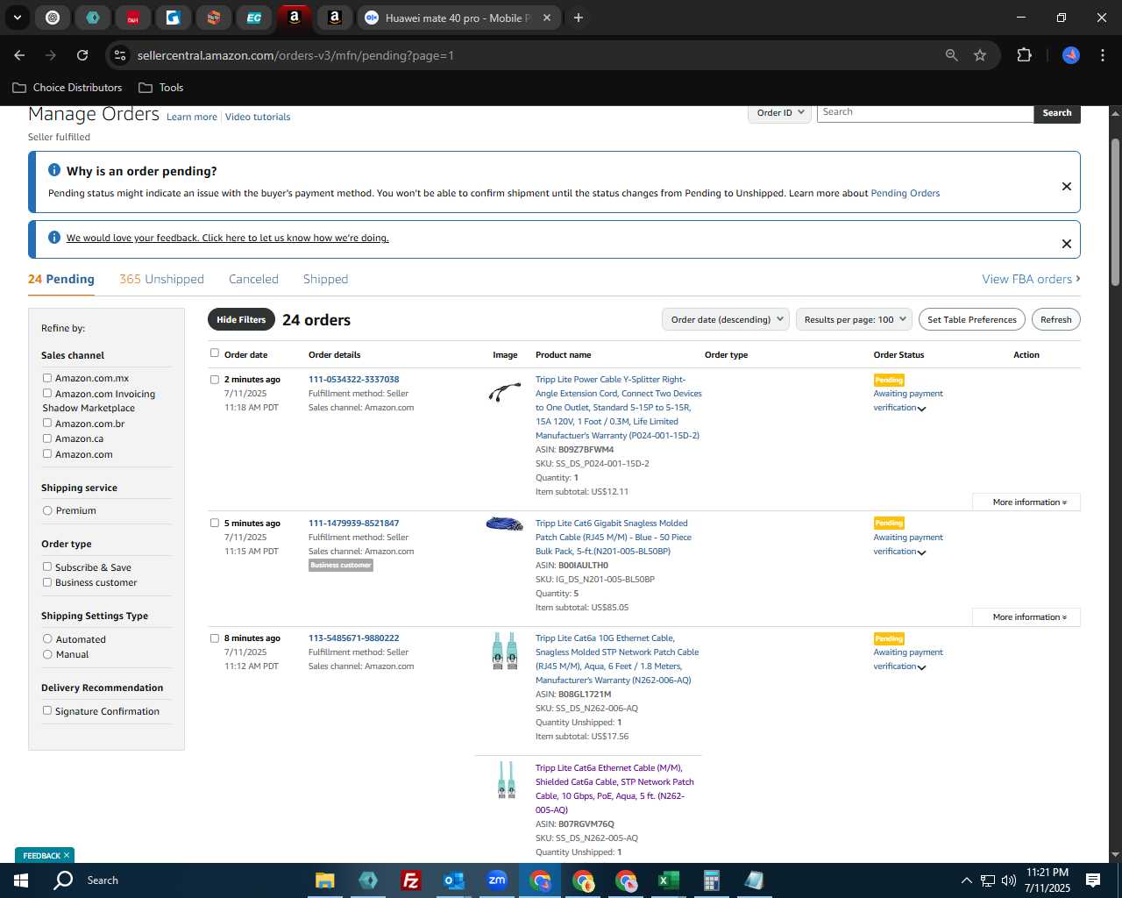Open the browser extensions puzzle icon
1122x898 pixels.
click(x=1024, y=55)
